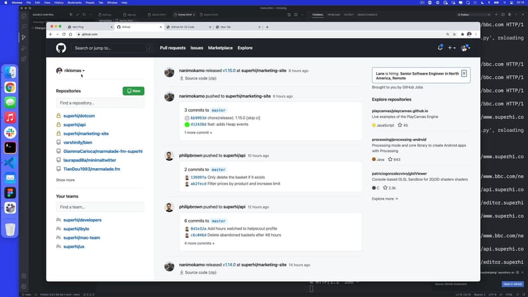The width and height of the screenshot is (528, 297).
Task: Open the GitHub notifications bell
Action: pos(440,48)
